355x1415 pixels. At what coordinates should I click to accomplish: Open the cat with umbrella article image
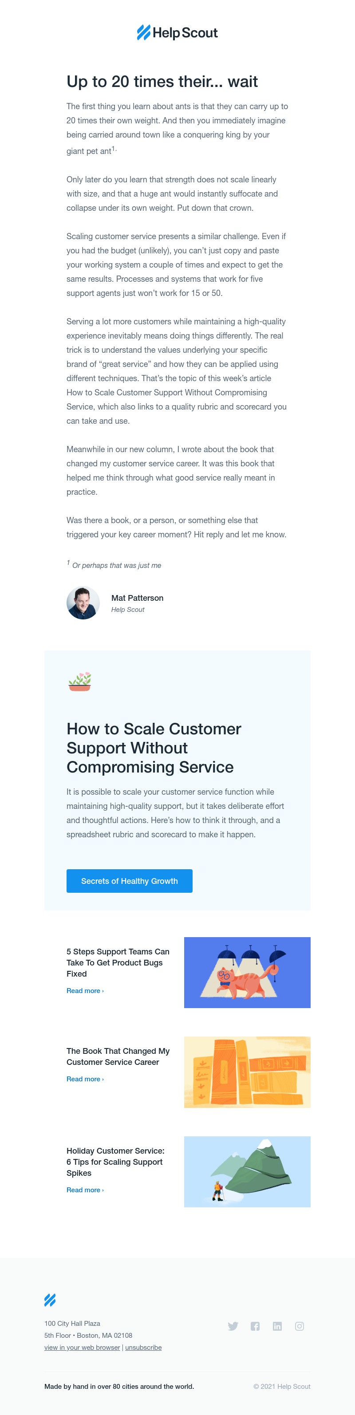point(247,972)
